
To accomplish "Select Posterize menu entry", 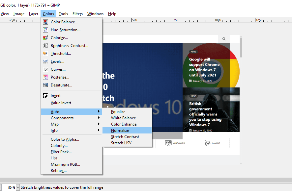I will click(x=72, y=77).
